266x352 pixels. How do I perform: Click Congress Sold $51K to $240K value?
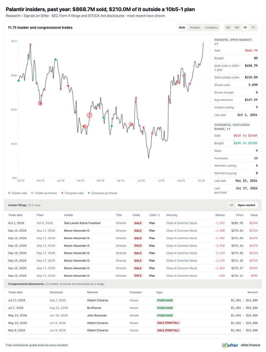click(245, 136)
